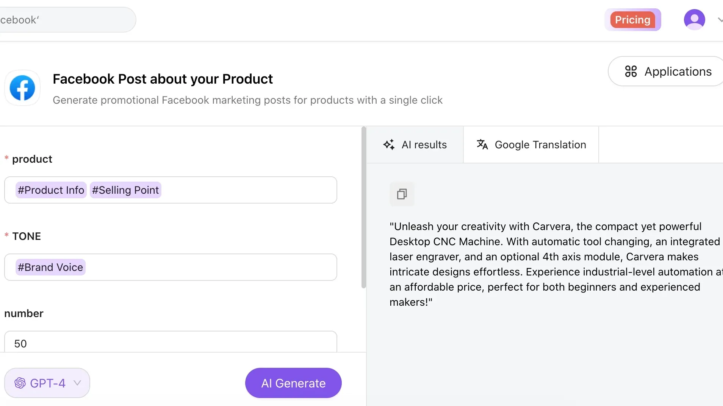Click the TONE input field
This screenshot has height=406, width=723.
208,267
